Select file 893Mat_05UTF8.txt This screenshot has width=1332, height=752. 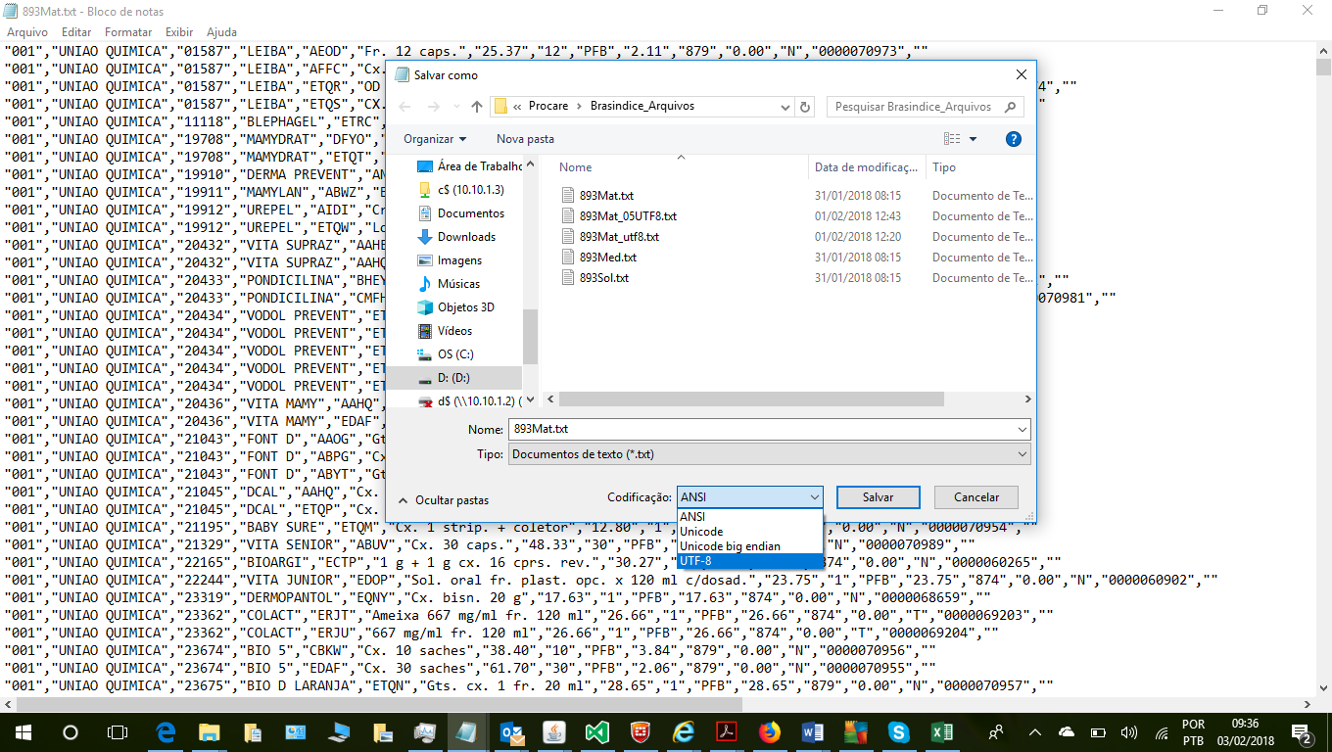point(628,216)
